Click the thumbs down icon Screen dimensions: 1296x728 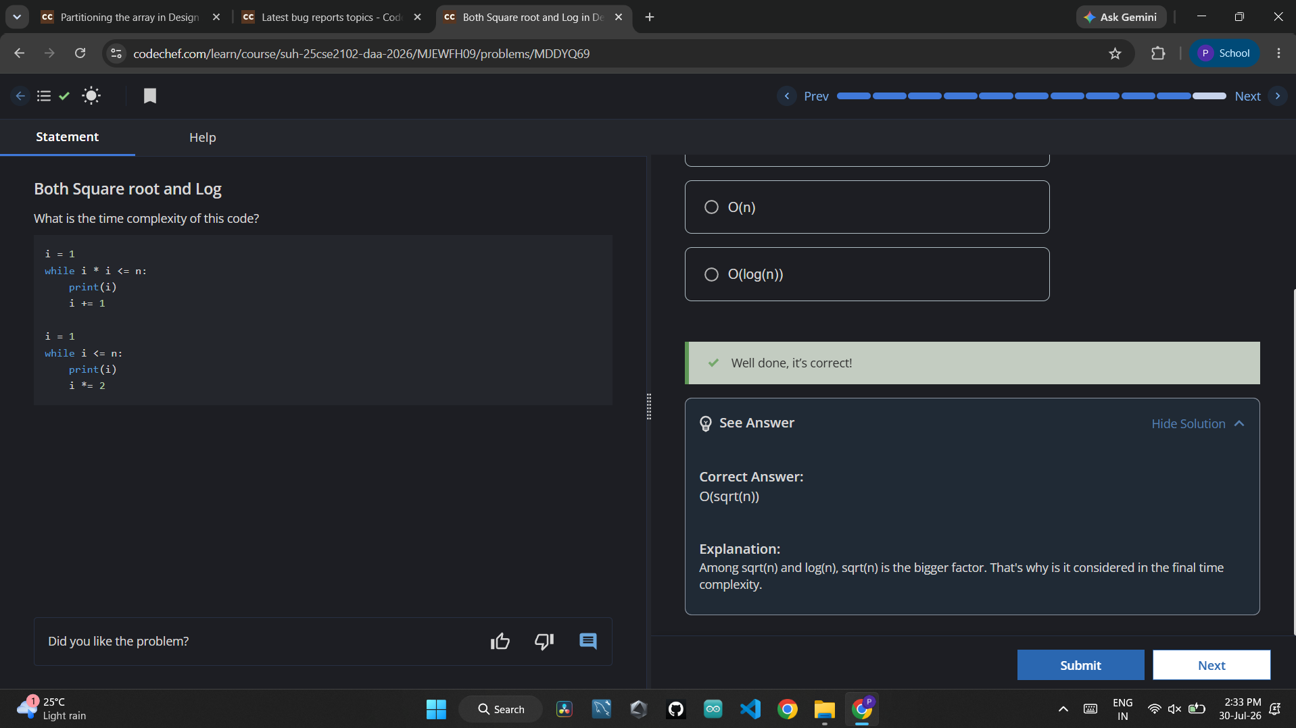coord(544,641)
